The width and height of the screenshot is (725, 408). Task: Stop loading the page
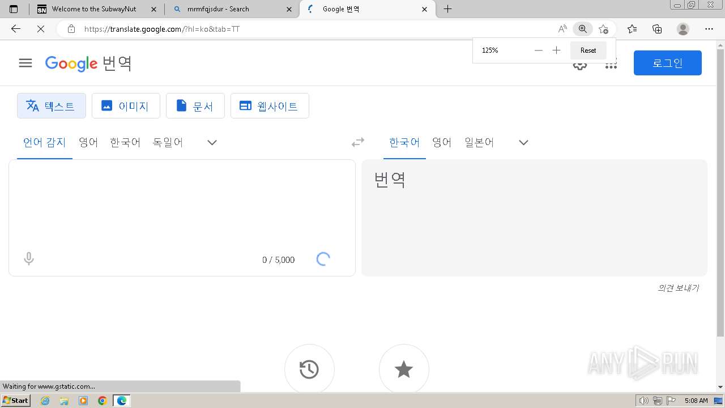click(41, 29)
